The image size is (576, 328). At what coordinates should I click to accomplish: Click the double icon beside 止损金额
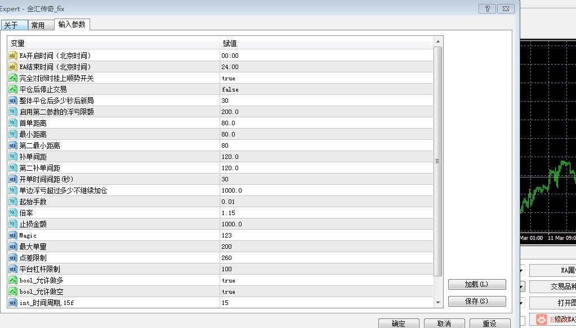click(x=12, y=224)
